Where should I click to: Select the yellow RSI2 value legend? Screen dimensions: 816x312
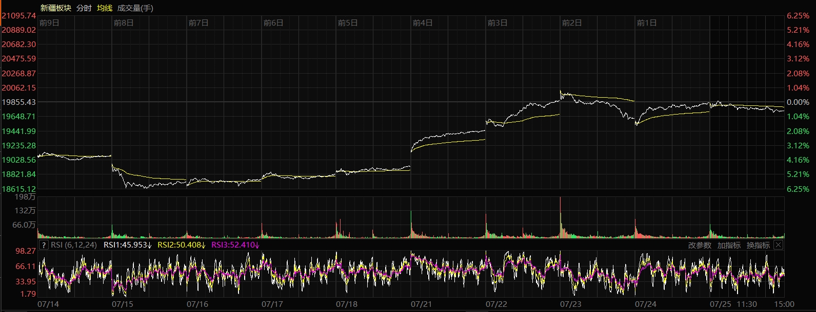tap(181, 245)
